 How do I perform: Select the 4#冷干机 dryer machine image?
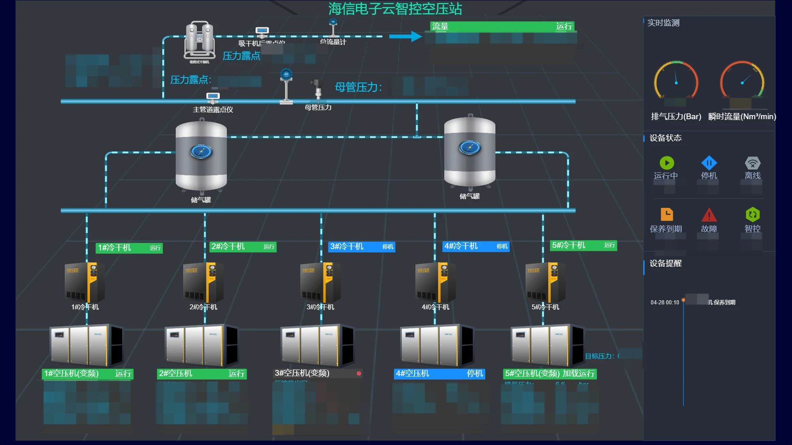point(436,282)
